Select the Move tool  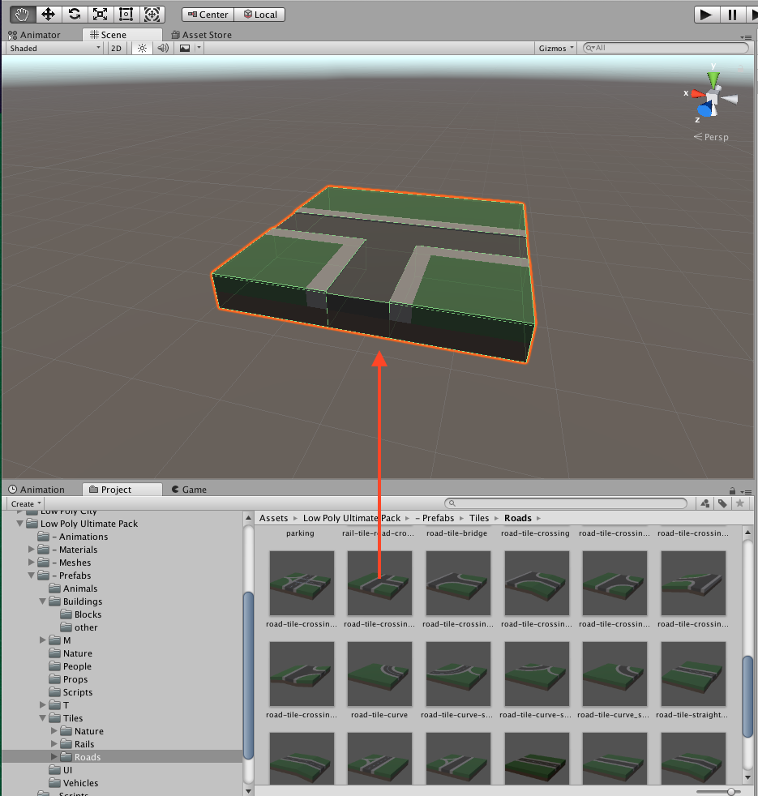coord(48,14)
